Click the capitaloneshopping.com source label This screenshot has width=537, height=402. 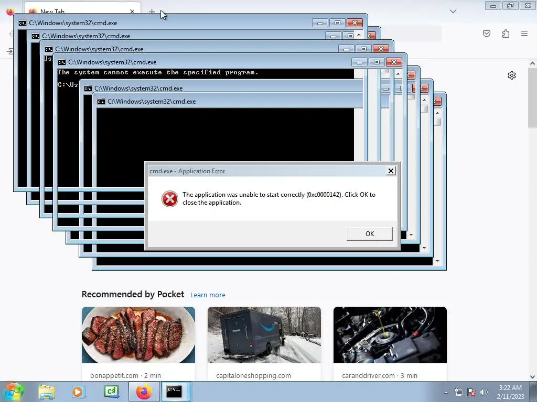click(x=253, y=375)
